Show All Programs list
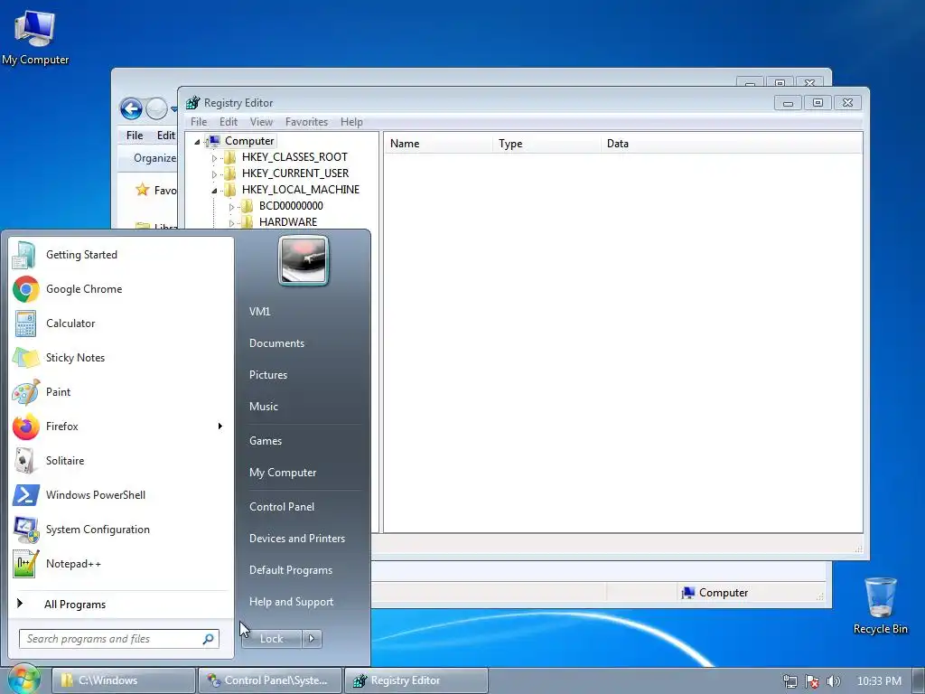The image size is (925, 694). (74, 605)
